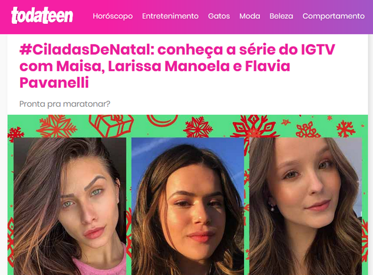The image size is (373, 275).
Task: Click the red semicircle ornament atop the banner
Action: [x=162, y=120]
